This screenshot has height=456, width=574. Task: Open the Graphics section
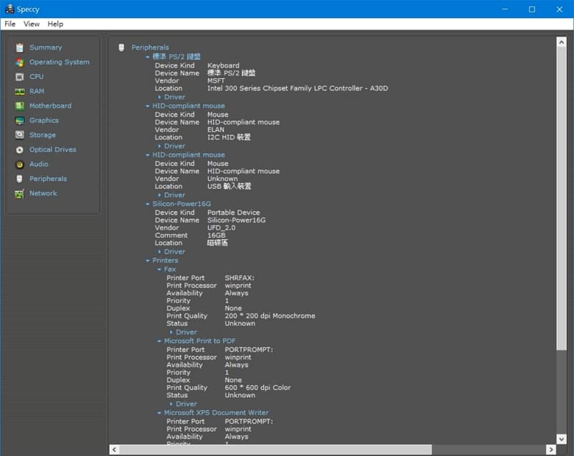pyautogui.click(x=44, y=121)
